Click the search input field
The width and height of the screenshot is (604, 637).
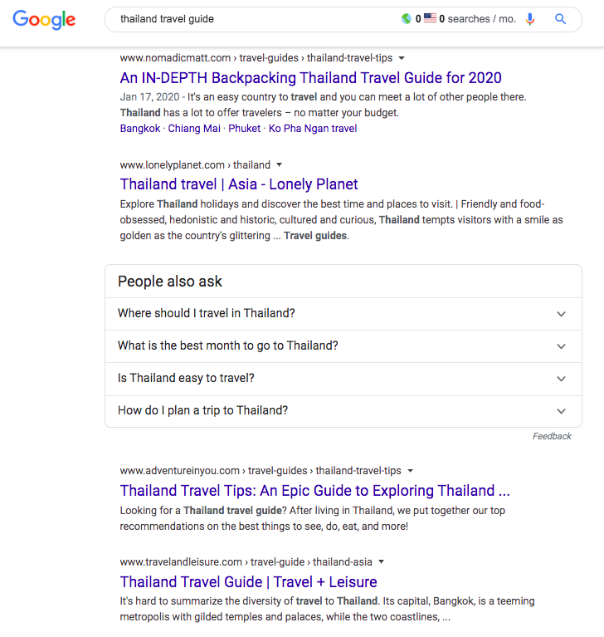[249, 19]
